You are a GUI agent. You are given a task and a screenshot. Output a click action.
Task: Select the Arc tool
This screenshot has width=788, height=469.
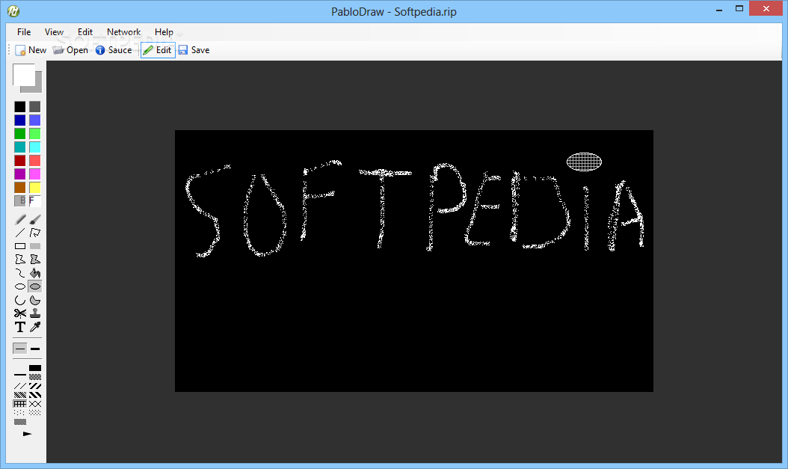pyautogui.click(x=20, y=300)
